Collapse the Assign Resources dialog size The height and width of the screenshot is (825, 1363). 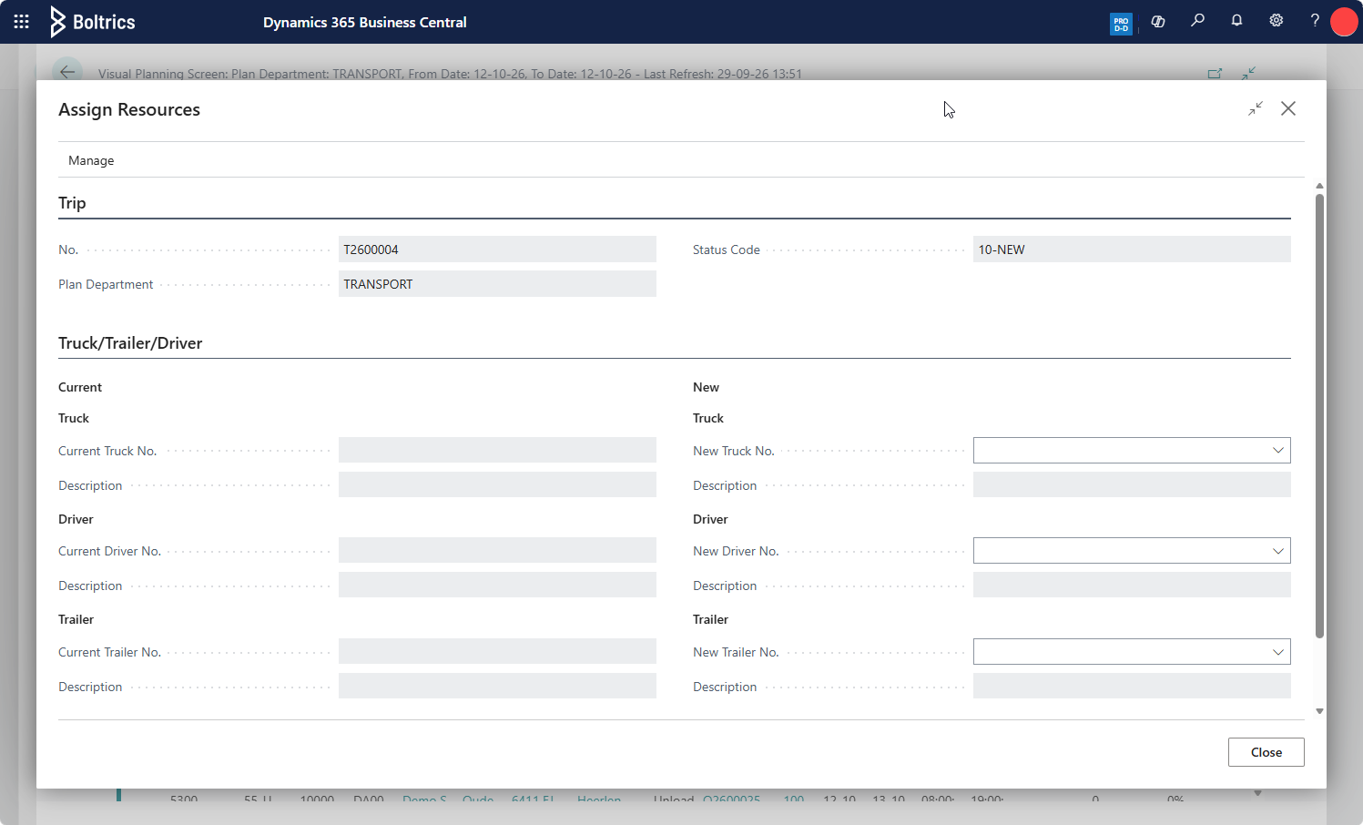1256,108
